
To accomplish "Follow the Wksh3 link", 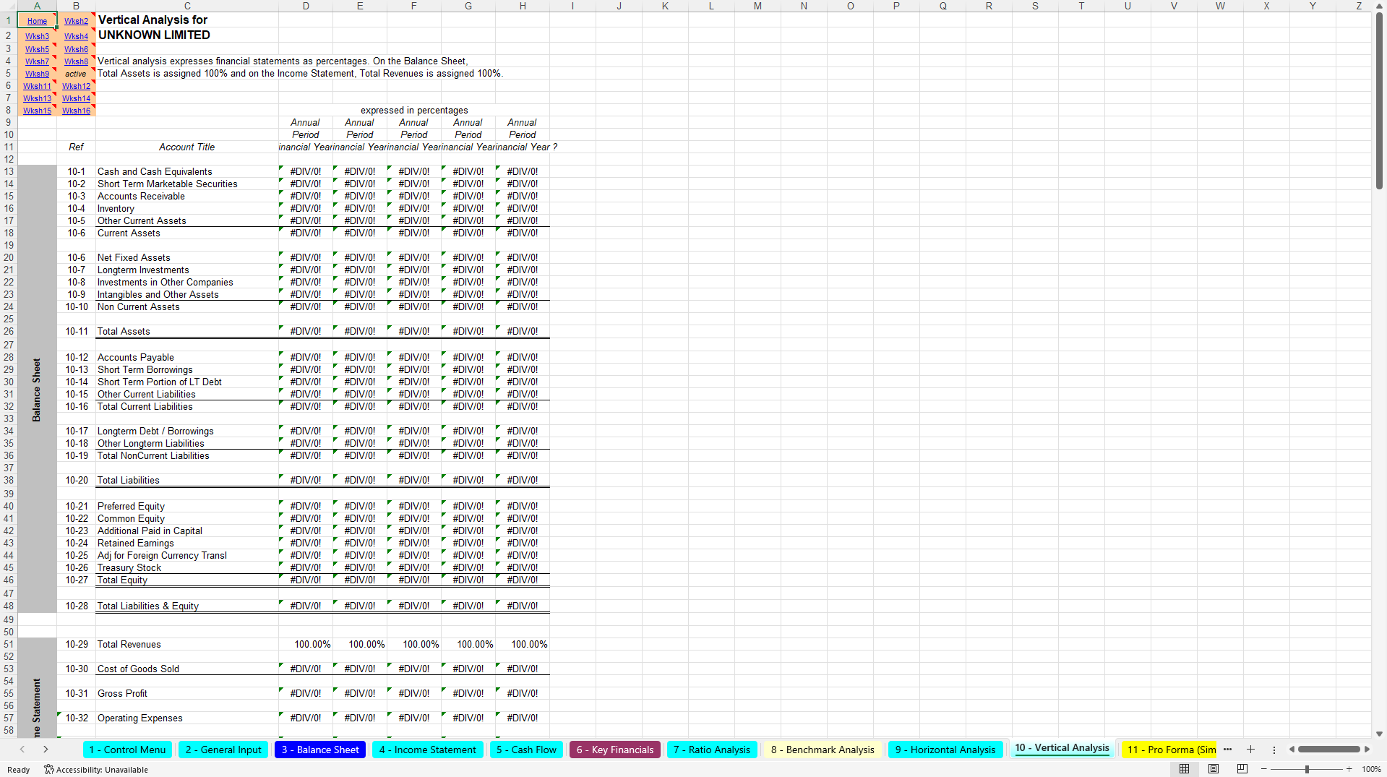I will point(37,36).
